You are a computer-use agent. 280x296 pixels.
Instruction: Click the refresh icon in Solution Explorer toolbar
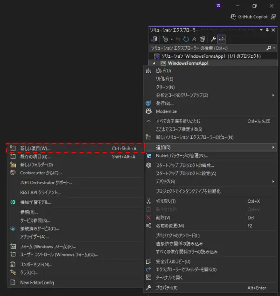[187, 39]
